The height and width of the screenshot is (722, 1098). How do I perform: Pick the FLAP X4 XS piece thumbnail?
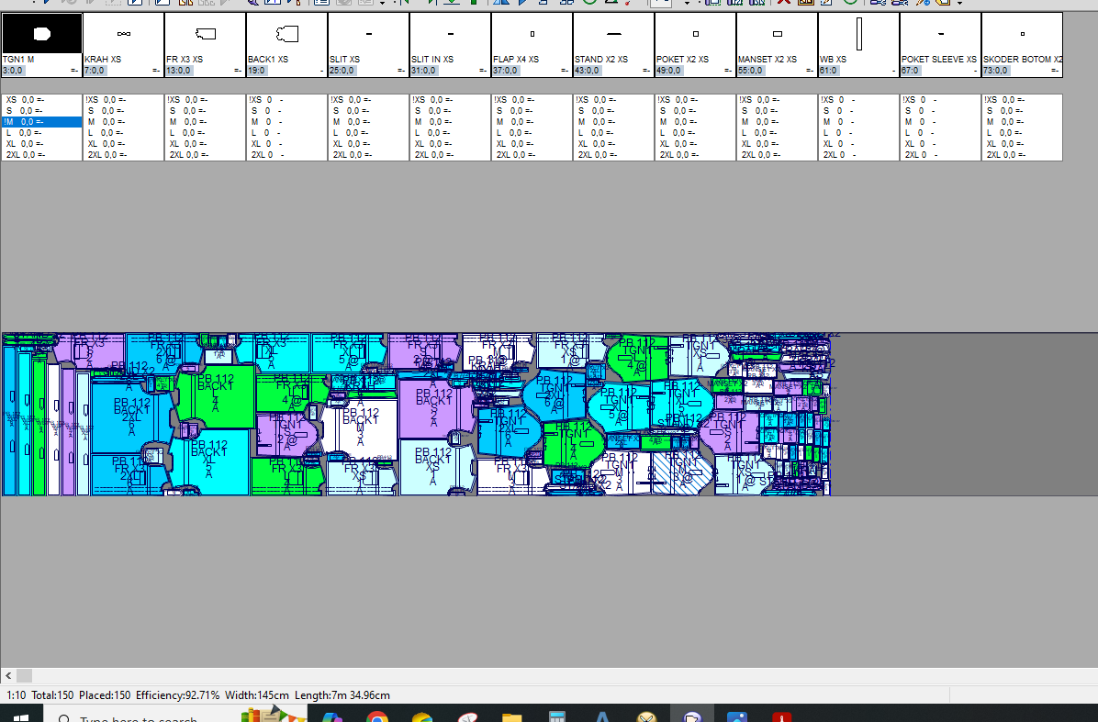(532, 36)
